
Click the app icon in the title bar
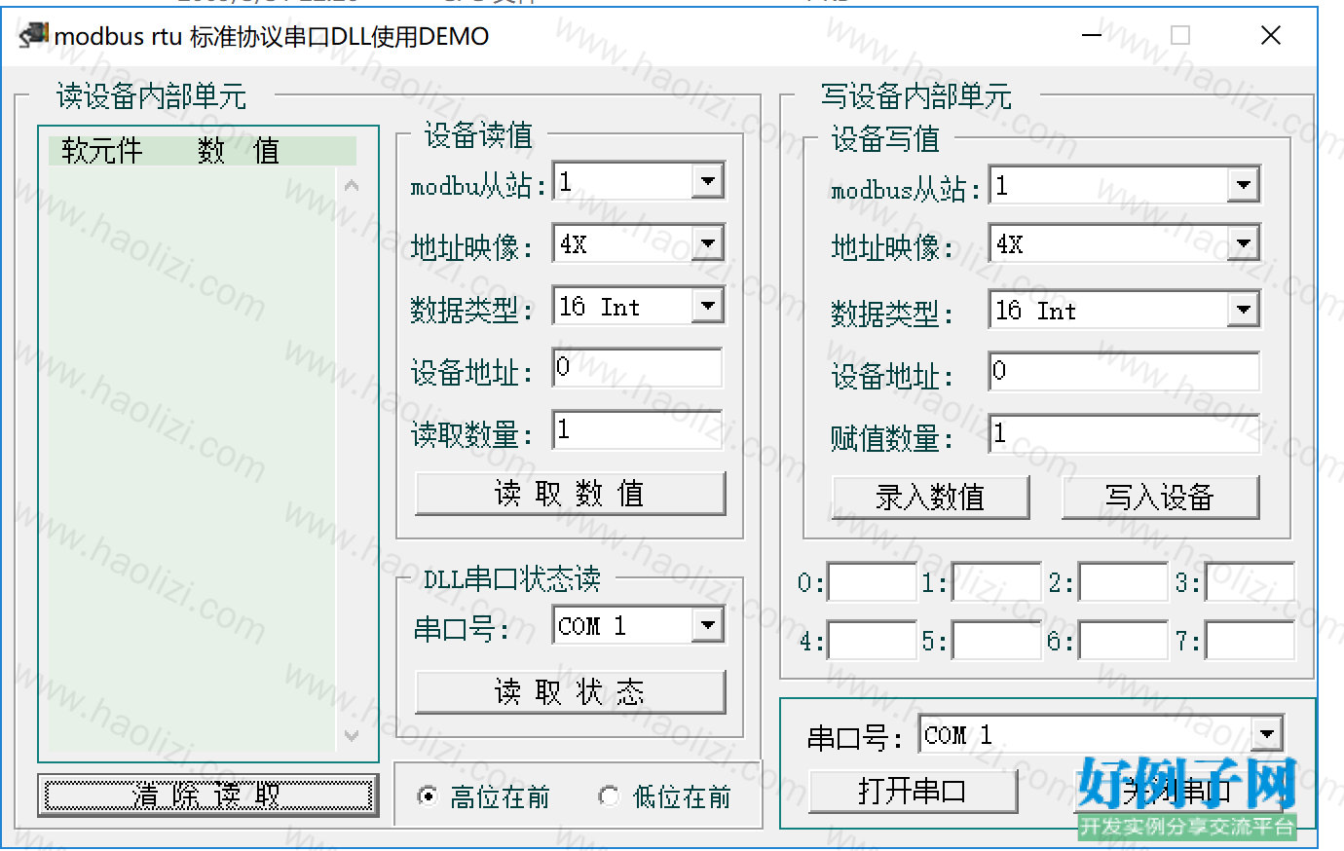(x=33, y=35)
